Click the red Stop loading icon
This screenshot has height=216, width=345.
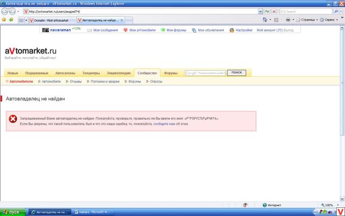click(x=274, y=11)
